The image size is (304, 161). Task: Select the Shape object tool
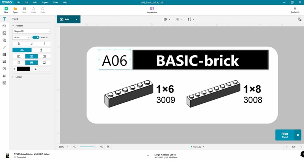click(4, 40)
